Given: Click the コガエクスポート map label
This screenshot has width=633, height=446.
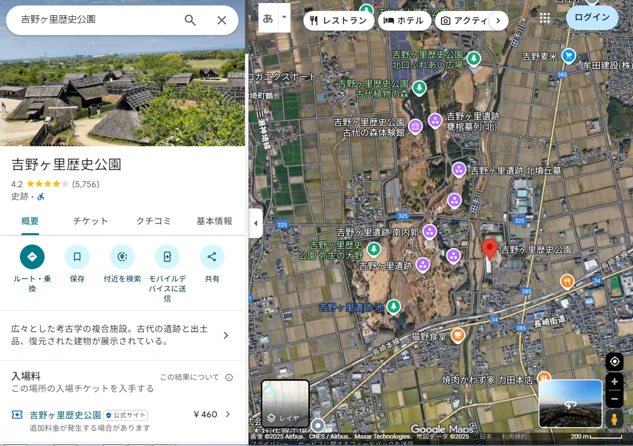Looking at the screenshot, I should tap(283, 77).
